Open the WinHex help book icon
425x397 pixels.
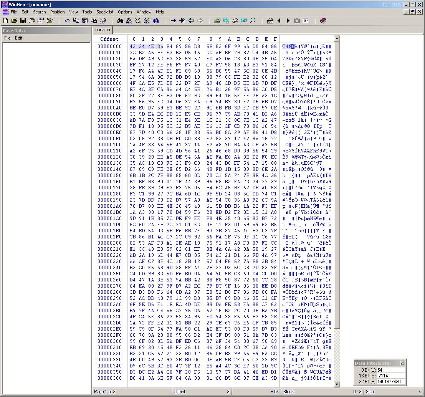(x=323, y=21)
